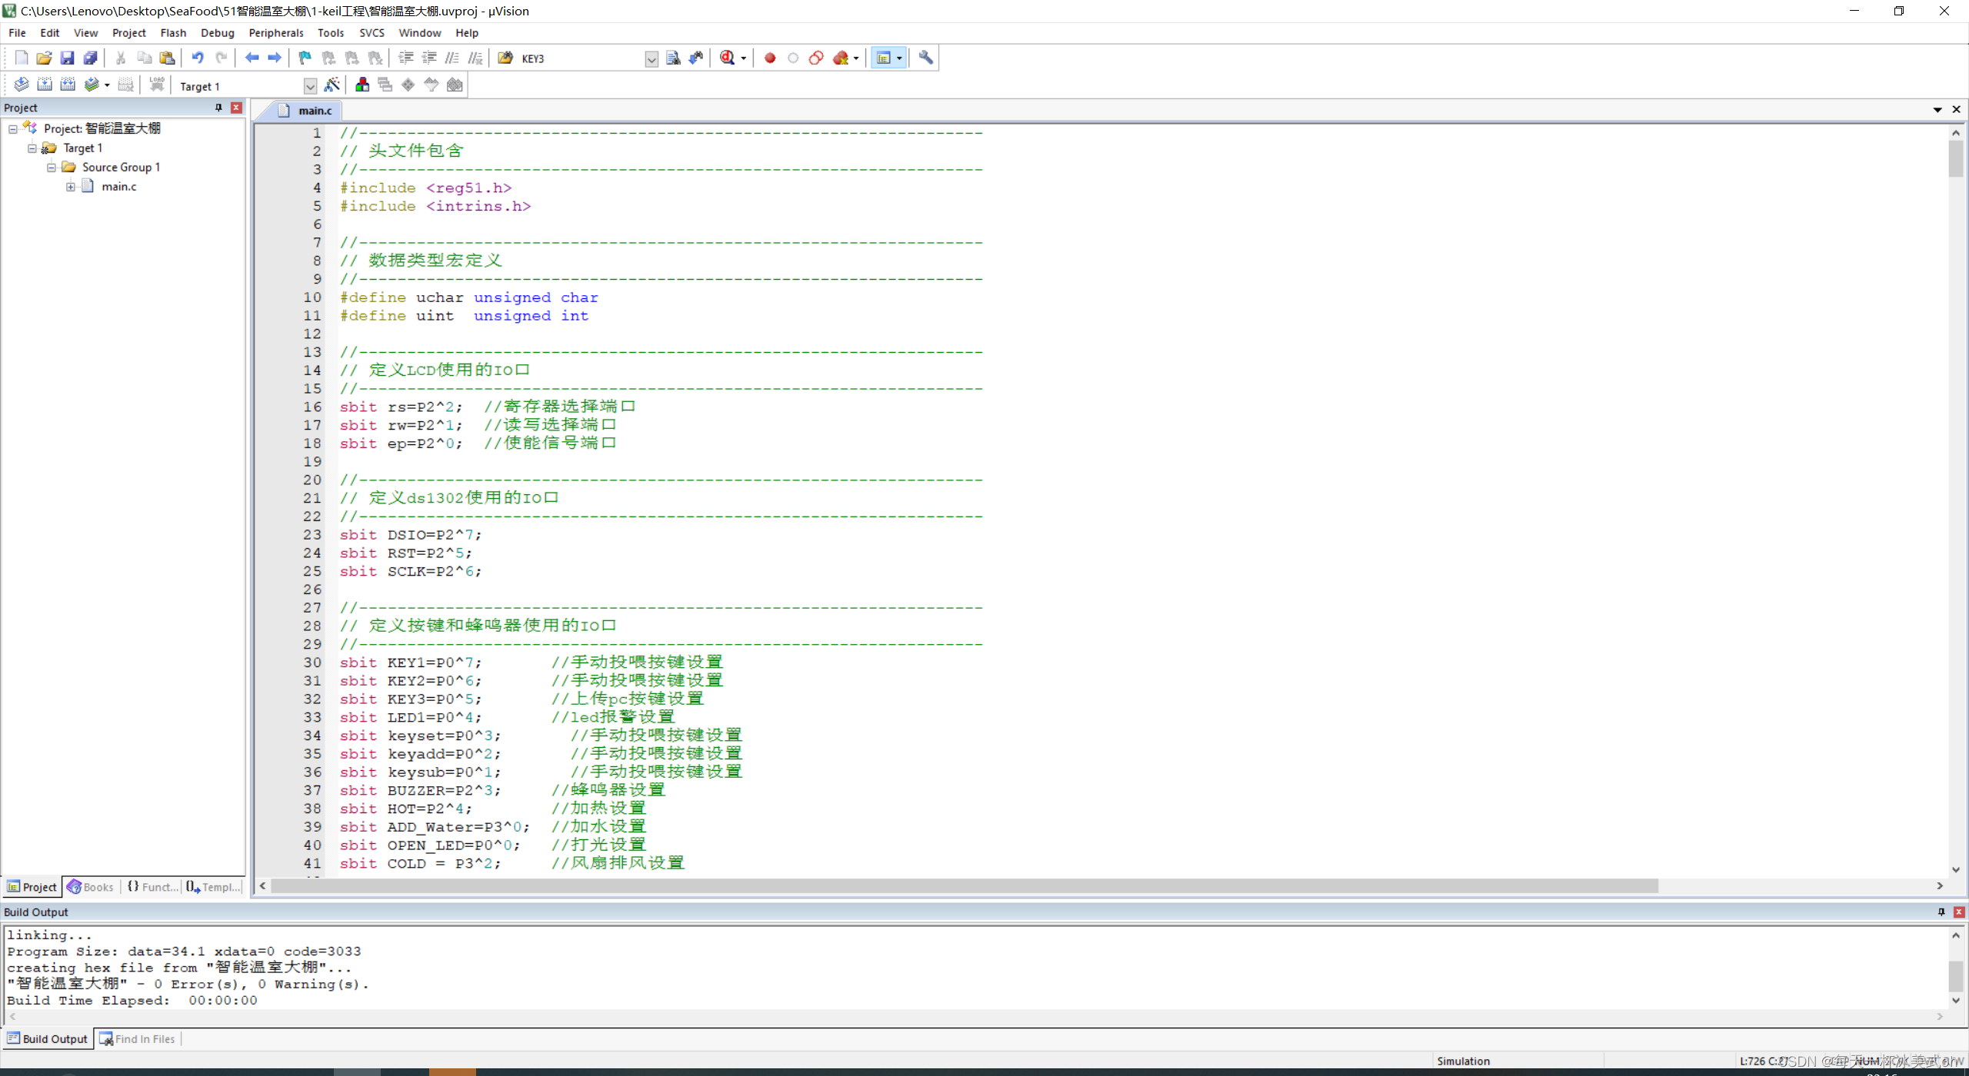Screen dimensions: 1969x1076
Task: Navigate forward with blue right arrow
Action: [x=275, y=58]
